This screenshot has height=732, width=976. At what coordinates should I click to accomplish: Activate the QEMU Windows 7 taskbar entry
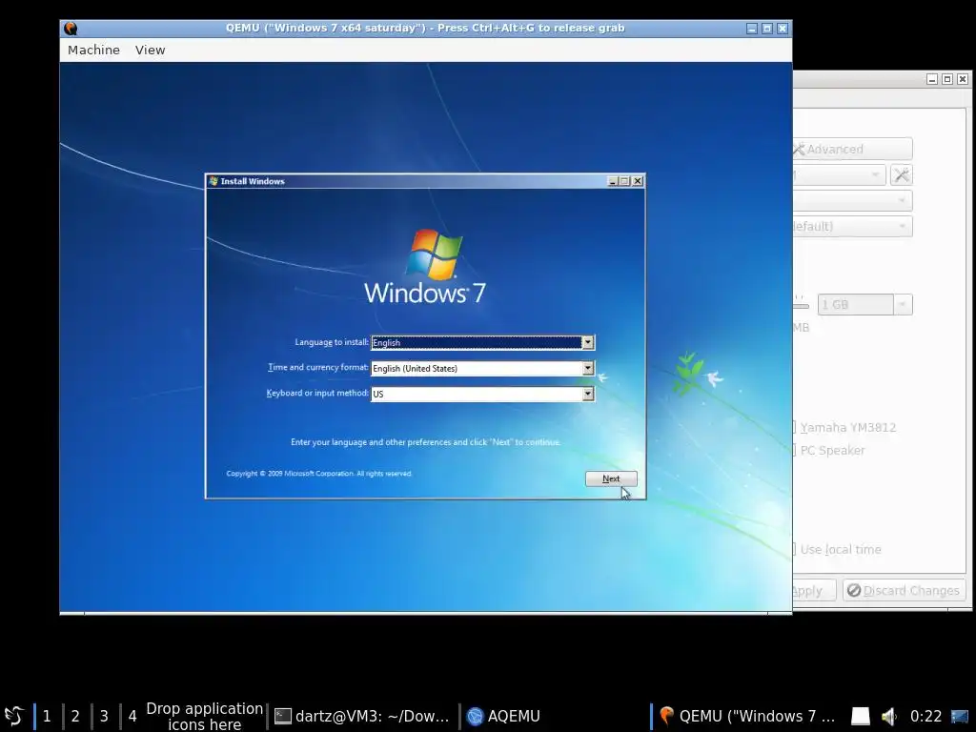[747, 717]
